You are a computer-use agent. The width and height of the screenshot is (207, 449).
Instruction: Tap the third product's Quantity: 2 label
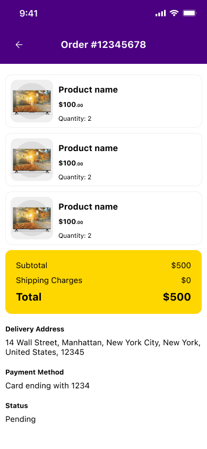tap(75, 236)
